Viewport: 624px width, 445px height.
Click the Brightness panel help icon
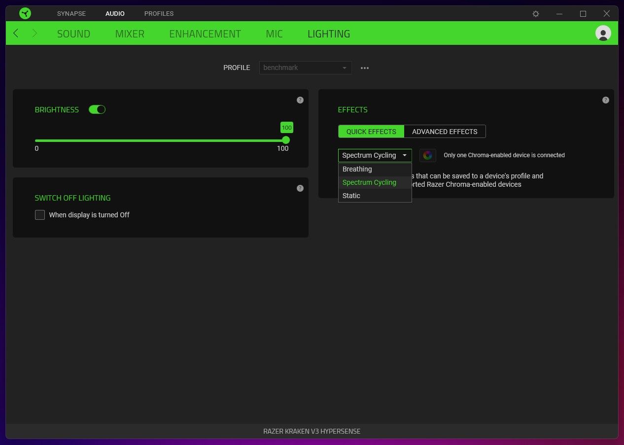click(x=300, y=100)
